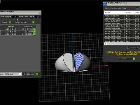Click the DWT column header
The image size is (140, 105).
(137, 13)
